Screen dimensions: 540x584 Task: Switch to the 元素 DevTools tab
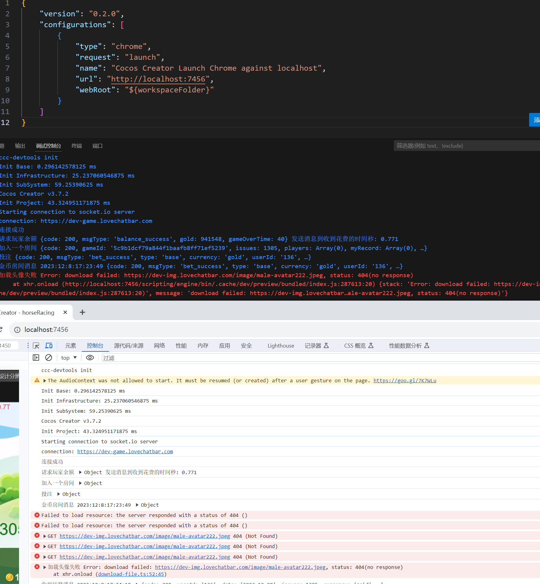71,345
